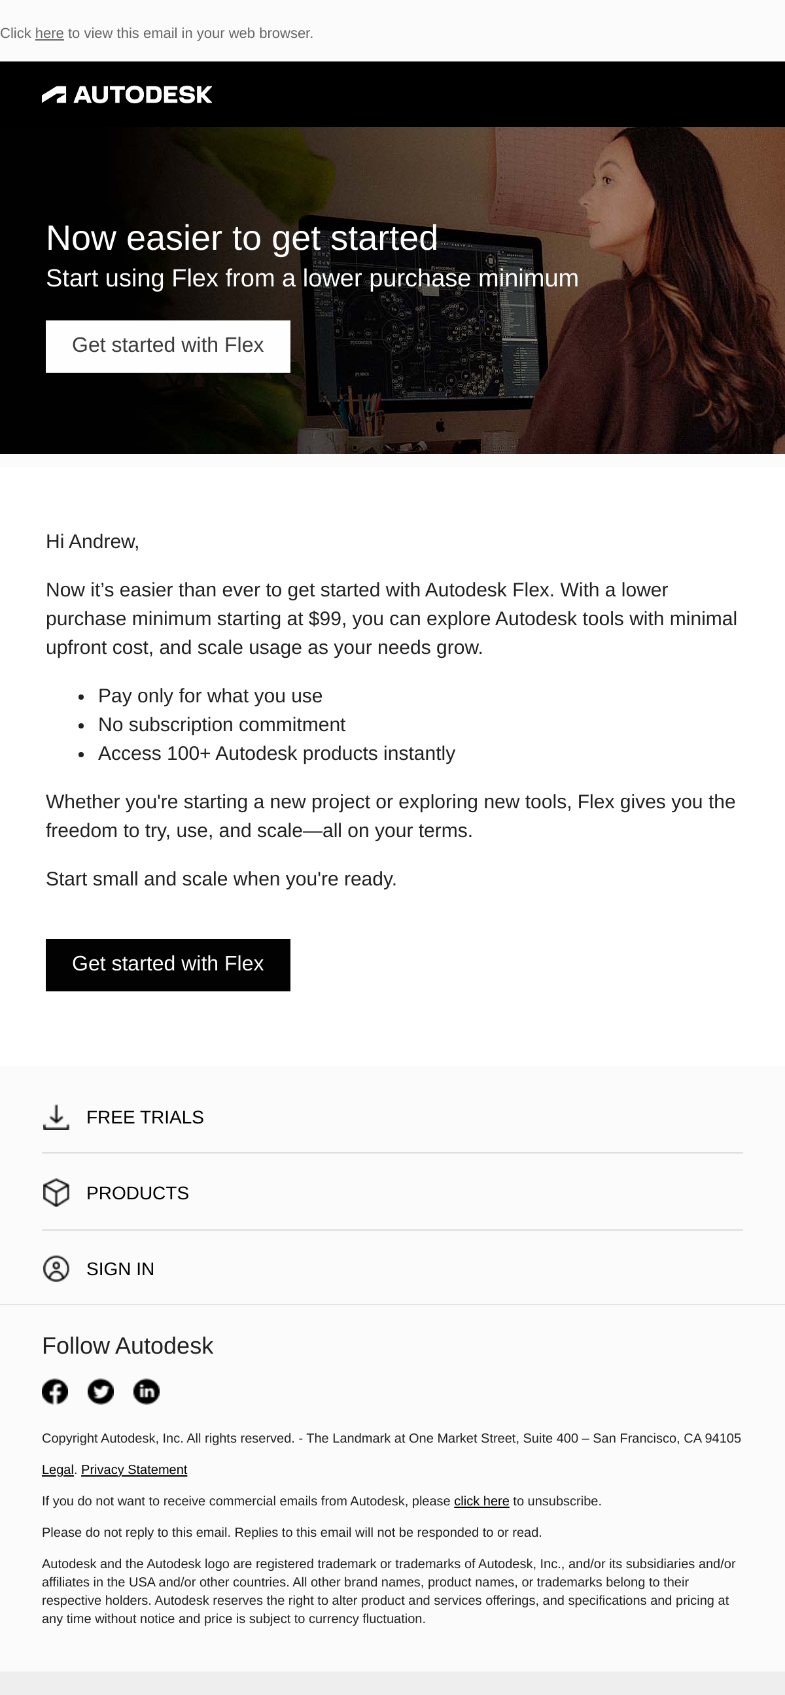Click the 'click here' unsubscribe link
The width and height of the screenshot is (785, 1695).
(481, 1501)
